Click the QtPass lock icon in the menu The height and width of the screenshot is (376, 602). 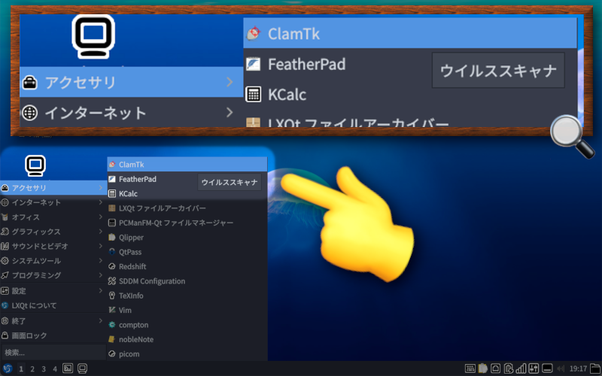(x=112, y=252)
